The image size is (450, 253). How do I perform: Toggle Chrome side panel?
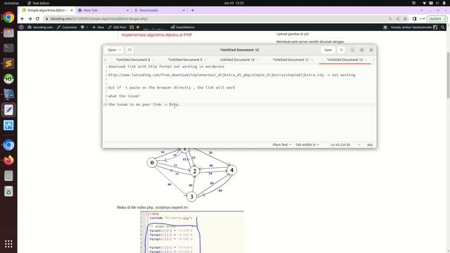[414, 19]
